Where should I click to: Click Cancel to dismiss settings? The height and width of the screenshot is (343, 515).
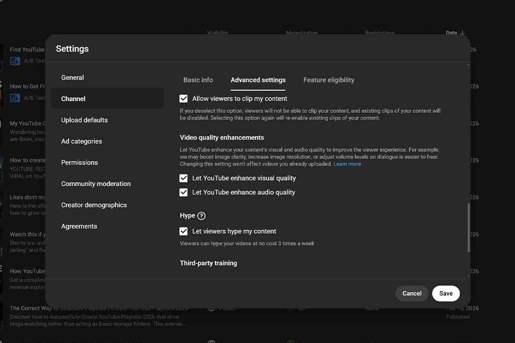click(x=412, y=294)
